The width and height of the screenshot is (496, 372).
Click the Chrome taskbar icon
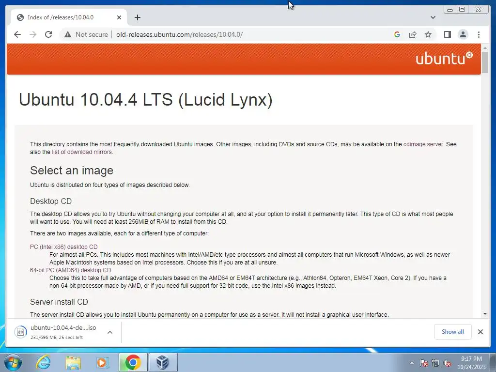133,362
